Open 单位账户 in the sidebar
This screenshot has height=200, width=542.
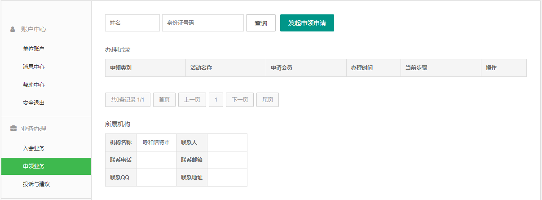34,49
